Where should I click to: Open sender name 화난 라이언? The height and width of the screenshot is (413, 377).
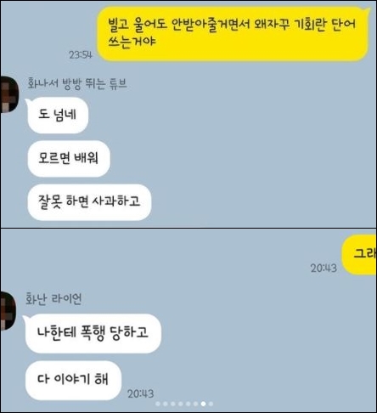coord(53,299)
